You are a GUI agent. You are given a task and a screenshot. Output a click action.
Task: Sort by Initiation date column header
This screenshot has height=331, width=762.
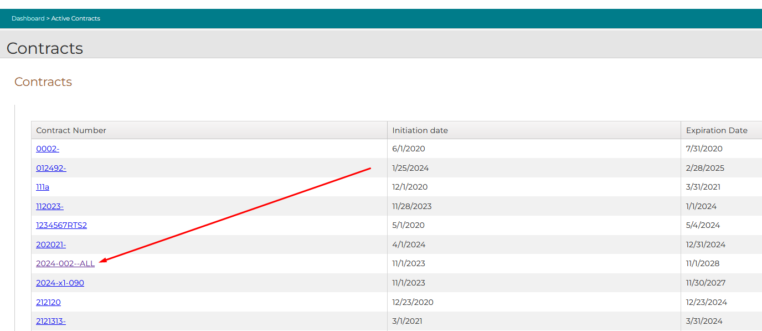click(420, 130)
